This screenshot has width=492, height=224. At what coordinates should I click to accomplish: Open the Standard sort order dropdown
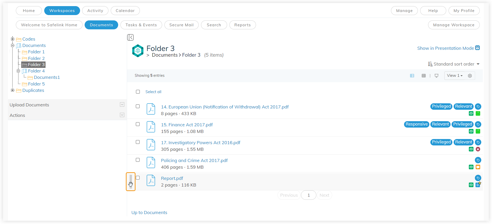[x=454, y=64]
